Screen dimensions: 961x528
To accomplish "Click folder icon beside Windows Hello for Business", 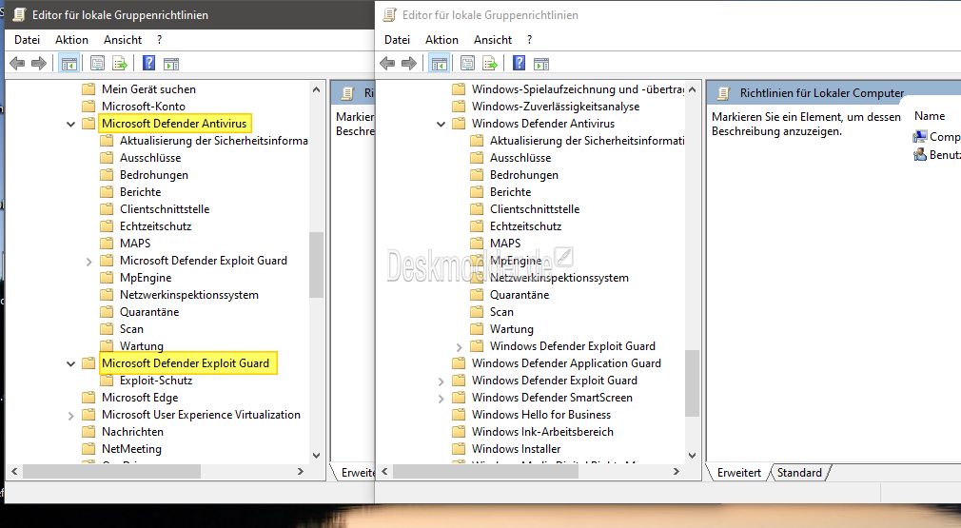I will pos(459,415).
